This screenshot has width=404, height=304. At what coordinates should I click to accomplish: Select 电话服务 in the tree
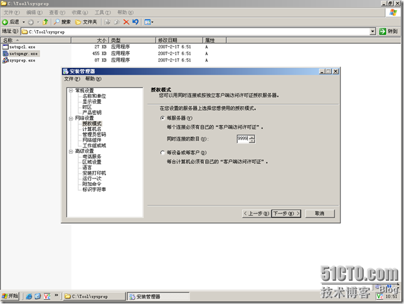(x=92, y=156)
